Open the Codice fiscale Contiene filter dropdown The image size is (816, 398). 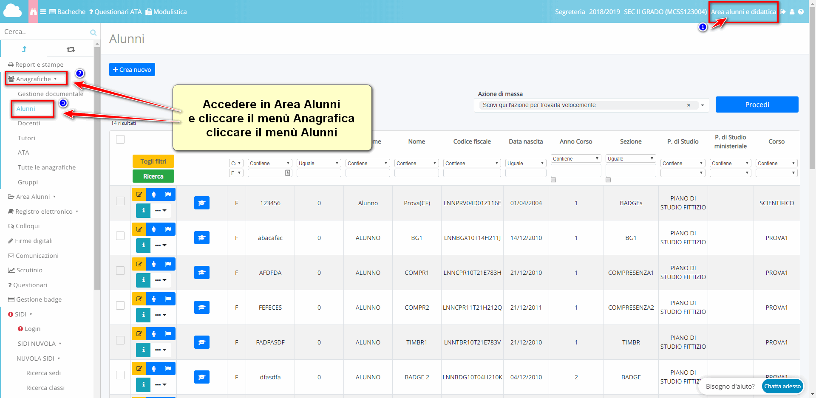click(472, 163)
